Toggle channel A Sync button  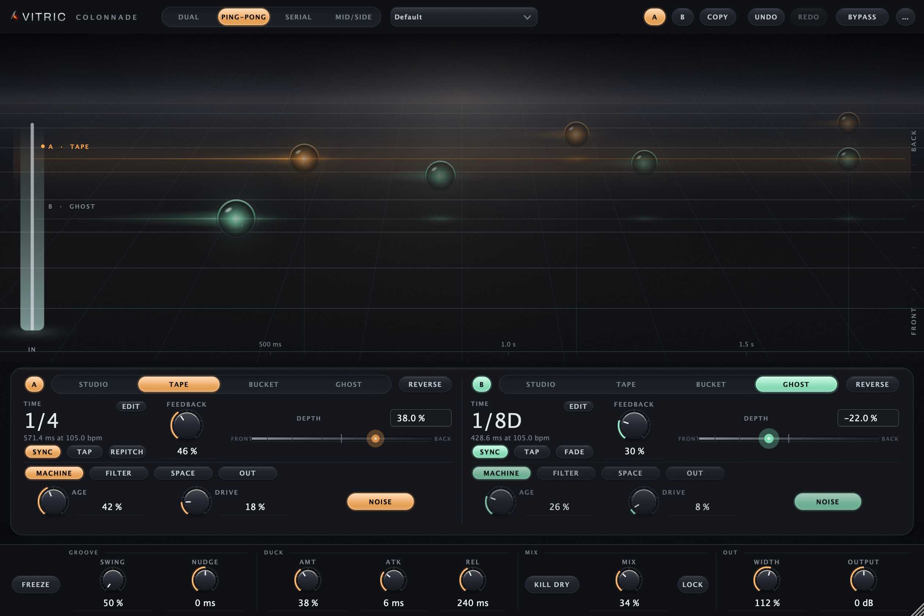(x=43, y=452)
